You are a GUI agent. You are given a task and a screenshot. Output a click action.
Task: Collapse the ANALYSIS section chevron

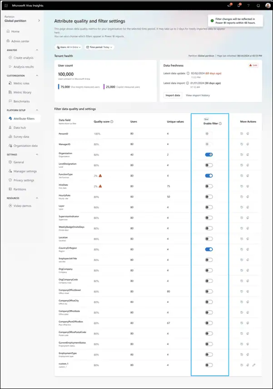point(37,50)
